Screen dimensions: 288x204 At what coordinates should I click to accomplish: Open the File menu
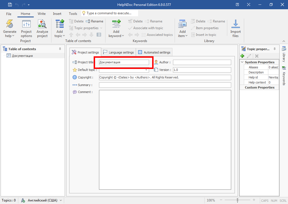click(x=9, y=14)
